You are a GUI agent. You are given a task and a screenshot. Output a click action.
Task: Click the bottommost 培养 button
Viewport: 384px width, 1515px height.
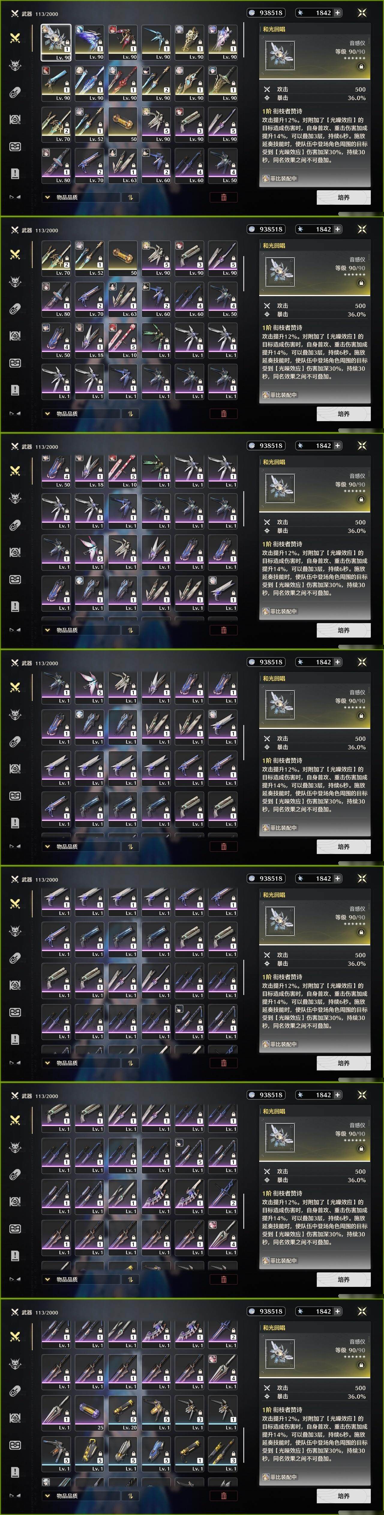coord(343,1495)
